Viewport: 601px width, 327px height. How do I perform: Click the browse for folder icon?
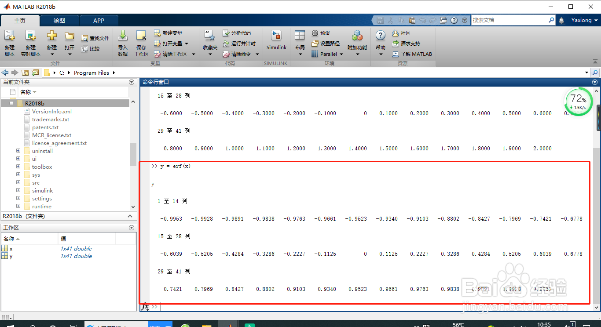click(35, 73)
